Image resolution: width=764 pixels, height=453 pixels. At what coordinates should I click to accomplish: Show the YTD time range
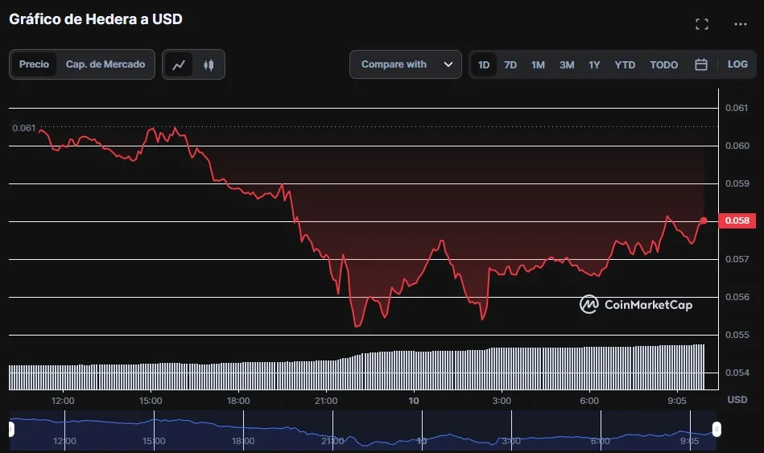(625, 64)
